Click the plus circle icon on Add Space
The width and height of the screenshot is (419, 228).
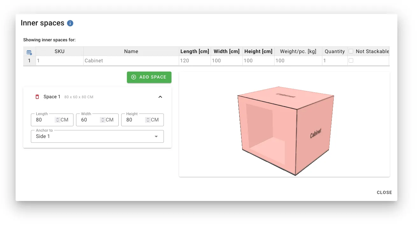click(x=133, y=77)
